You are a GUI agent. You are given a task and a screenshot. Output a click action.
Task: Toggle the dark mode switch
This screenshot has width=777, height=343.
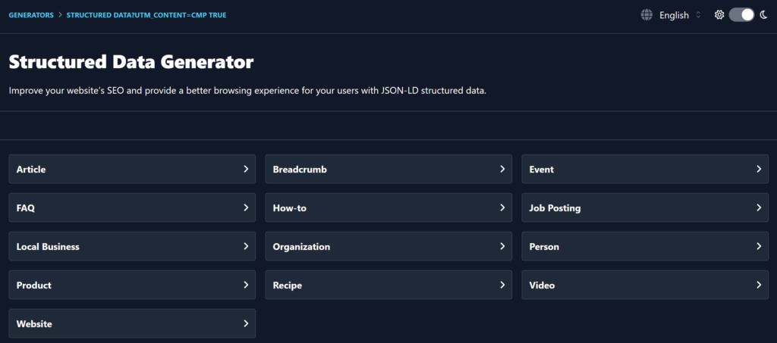click(741, 15)
